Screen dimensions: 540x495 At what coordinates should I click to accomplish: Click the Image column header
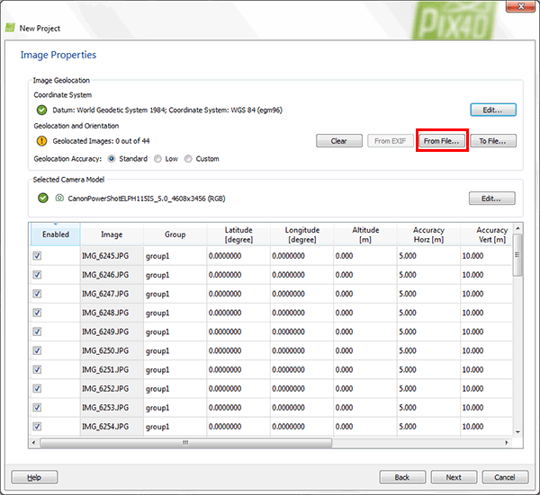(x=112, y=234)
